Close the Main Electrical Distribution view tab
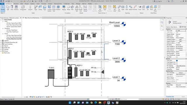The height and width of the screenshot is (105, 187). (x=41, y=18)
